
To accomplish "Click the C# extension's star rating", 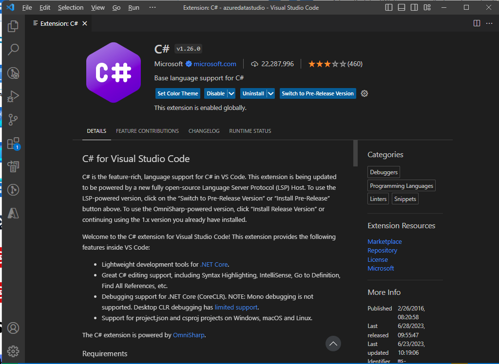I will [327, 63].
